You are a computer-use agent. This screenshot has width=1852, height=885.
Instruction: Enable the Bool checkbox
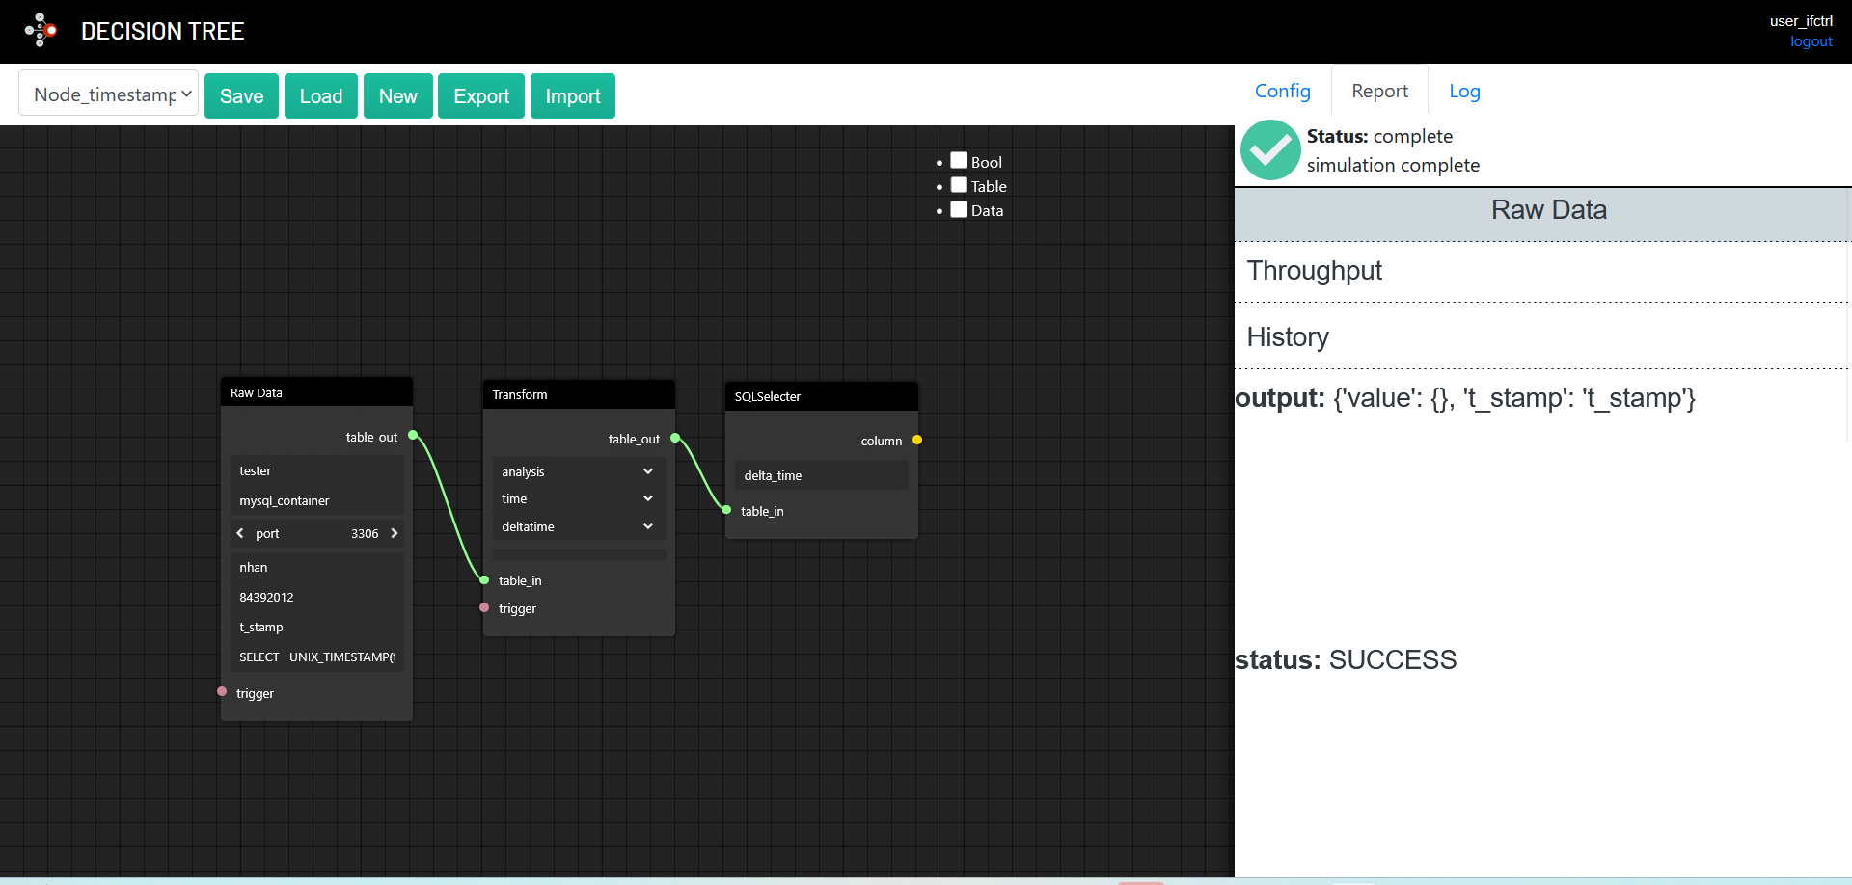(959, 160)
